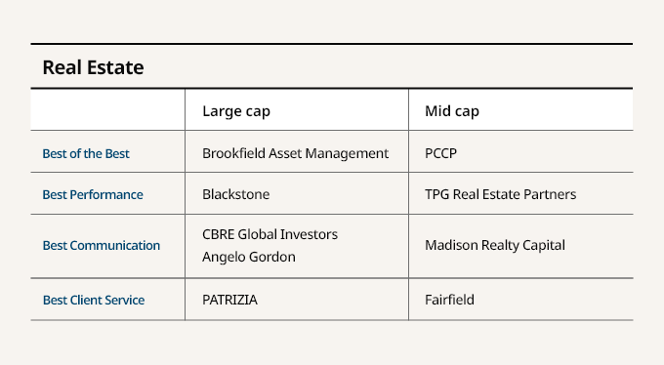Select the Real Estate table heading
This screenshot has height=365, width=664.
[x=93, y=67]
